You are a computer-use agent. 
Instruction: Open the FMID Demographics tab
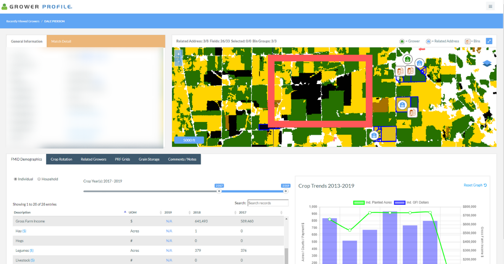26,159
